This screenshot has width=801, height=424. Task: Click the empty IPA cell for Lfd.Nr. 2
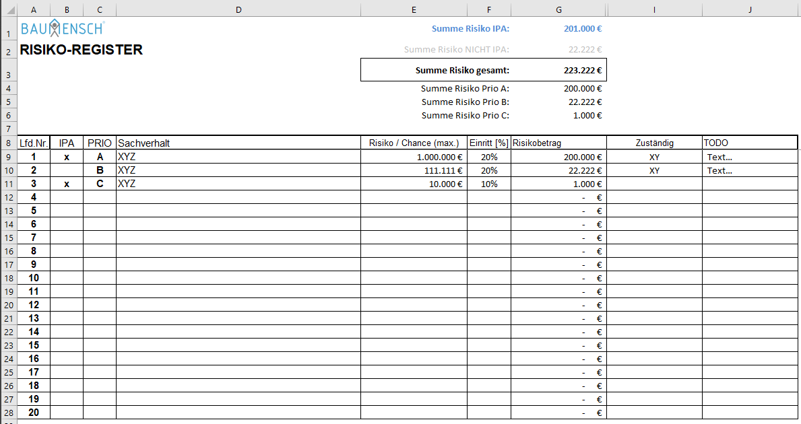pyautogui.click(x=67, y=170)
